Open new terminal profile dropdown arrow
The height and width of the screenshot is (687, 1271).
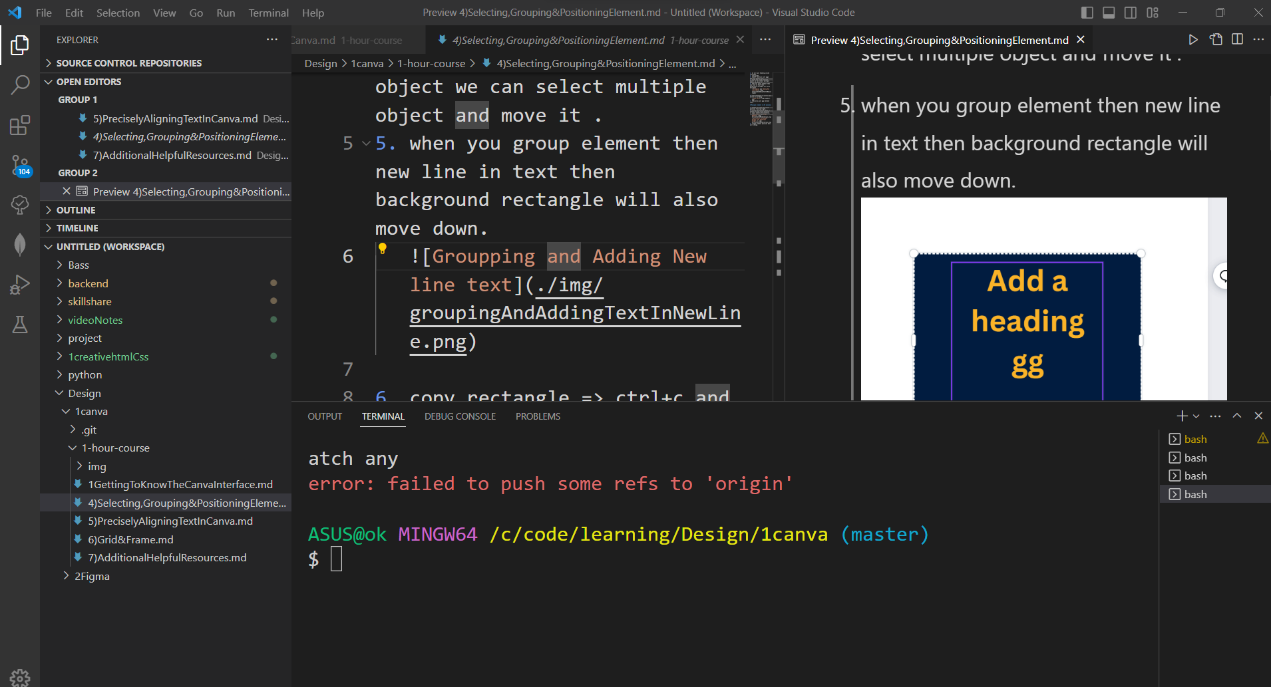(1196, 416)
